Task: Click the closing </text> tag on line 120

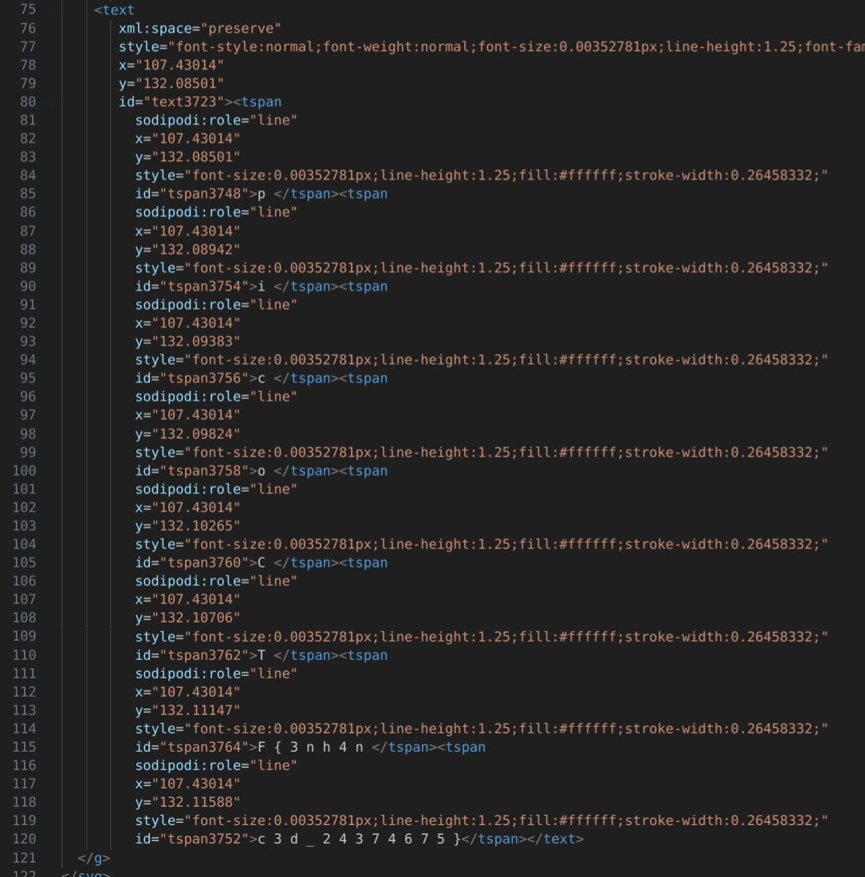Action: tap(555, 839)
